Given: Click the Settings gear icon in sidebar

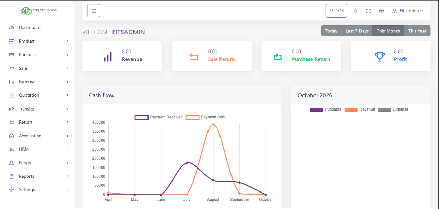Looking at the screenshot, I should pyautogui.click(x=12, y=190).
